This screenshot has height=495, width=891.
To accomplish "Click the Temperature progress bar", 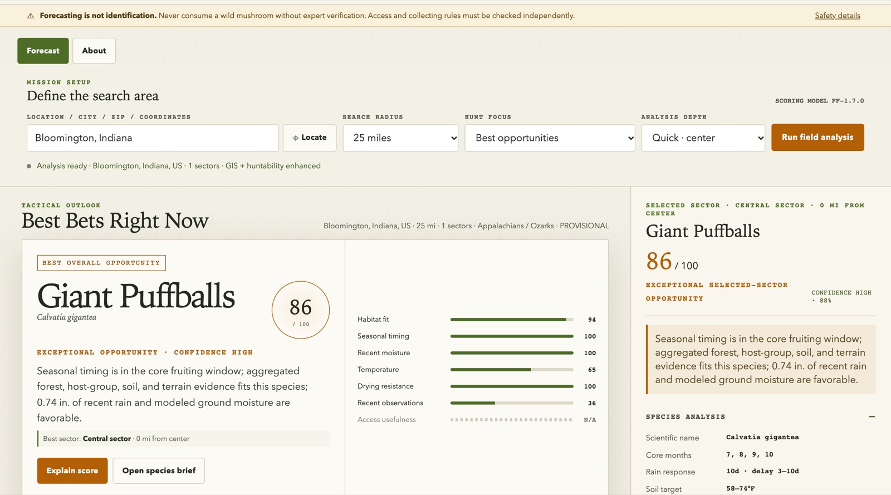I will (x=512, y=370).
